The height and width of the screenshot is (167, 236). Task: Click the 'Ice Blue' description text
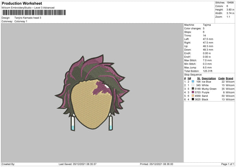pyautogui.click(x=206, y=82)
